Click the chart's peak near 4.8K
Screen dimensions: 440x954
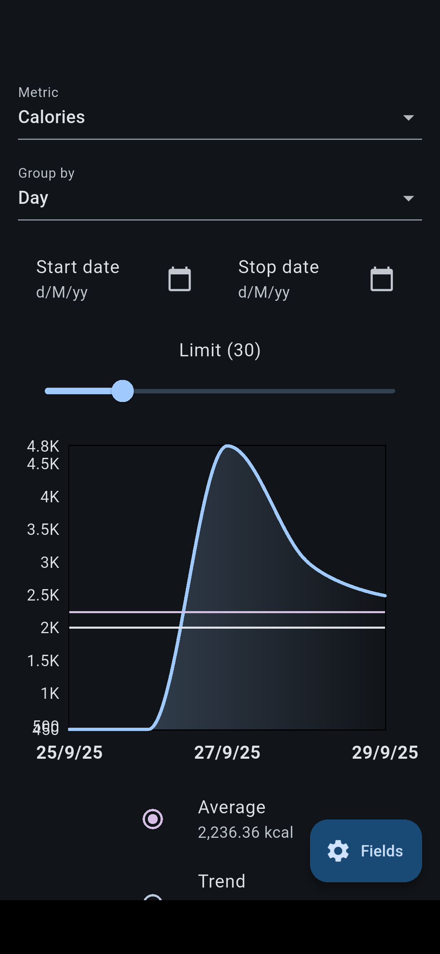[227, 446]
